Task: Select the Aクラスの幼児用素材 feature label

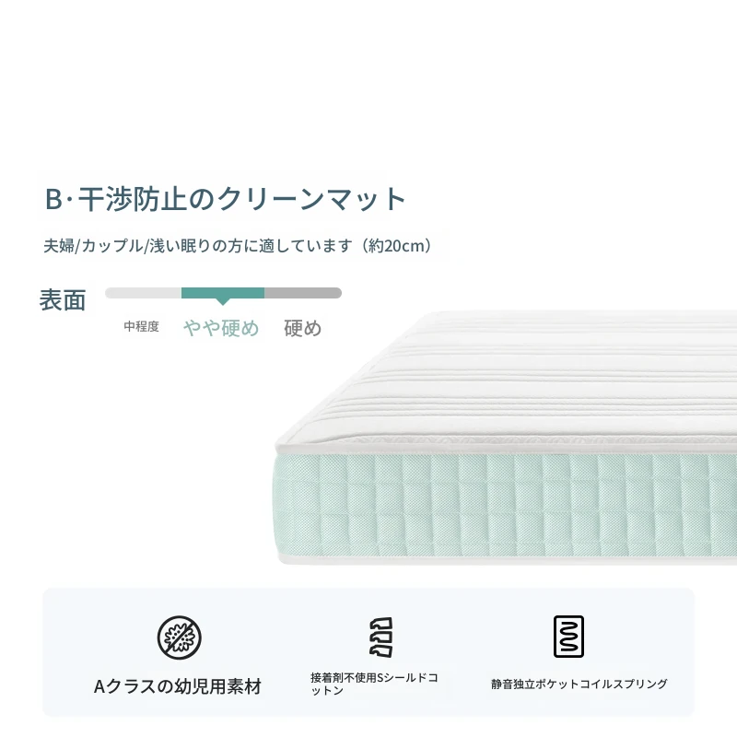Action: [x=178, y=686]
